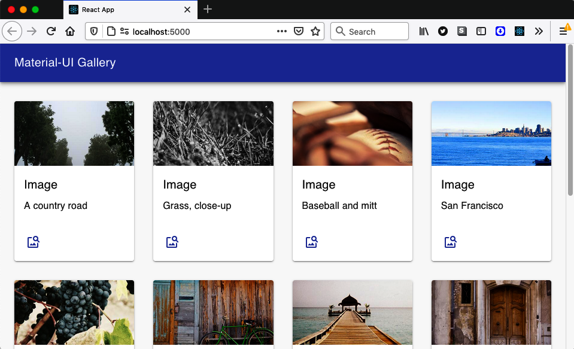Click the grass close-up photo
Image resolution: width=574 pixels, height=349 pixels.
point(214,133)
